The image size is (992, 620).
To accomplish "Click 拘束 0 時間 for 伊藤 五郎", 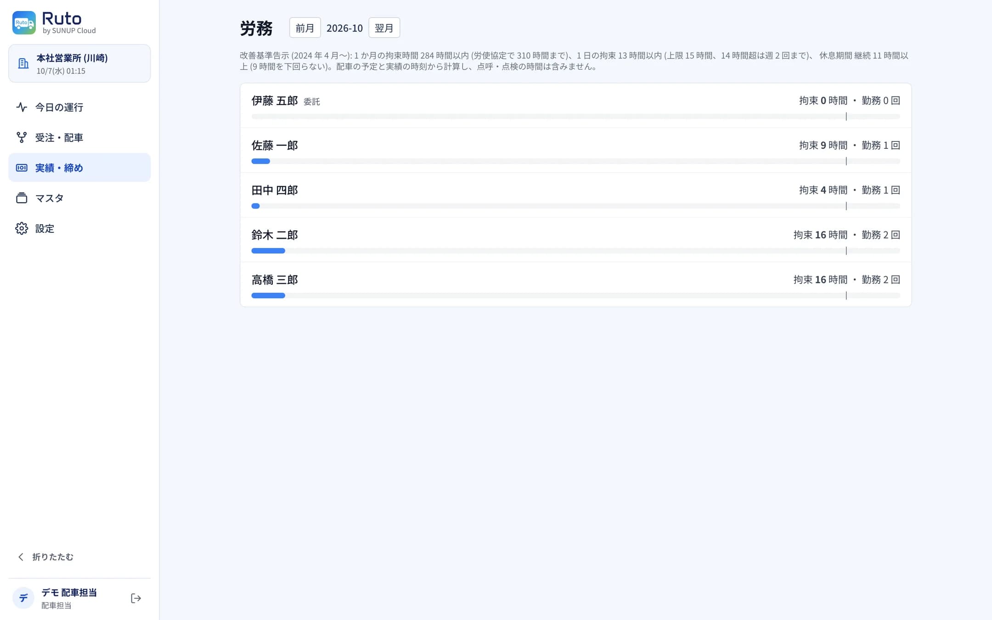I will tap(823, 101).
